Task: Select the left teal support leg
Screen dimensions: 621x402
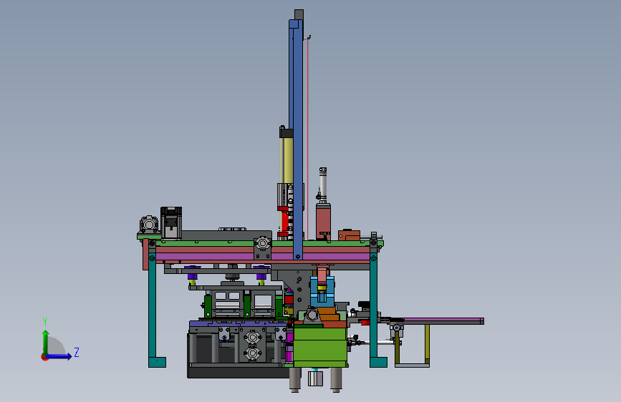Action: (x=153, y=310)
